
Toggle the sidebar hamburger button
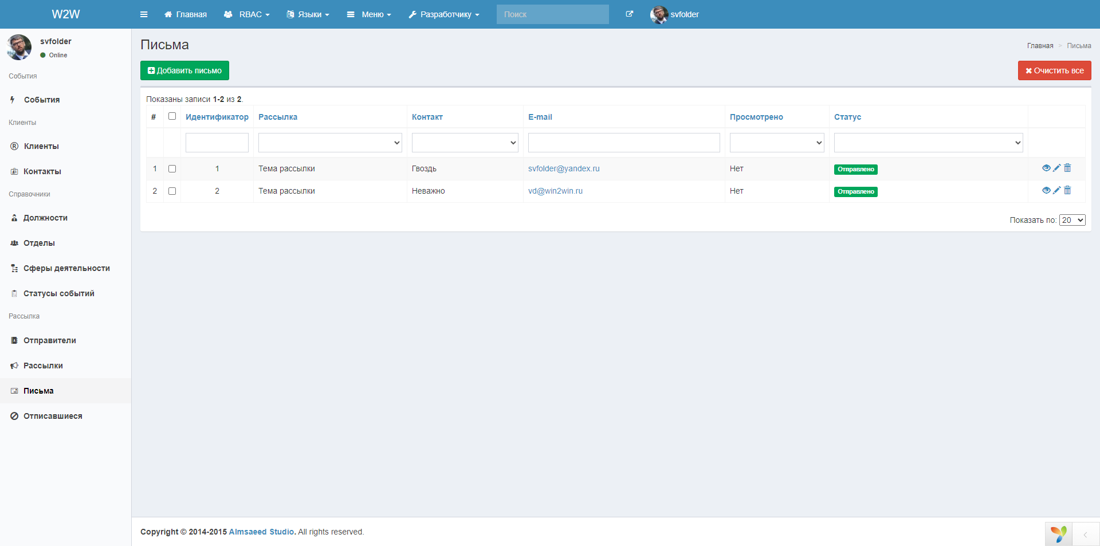(144, 14)
